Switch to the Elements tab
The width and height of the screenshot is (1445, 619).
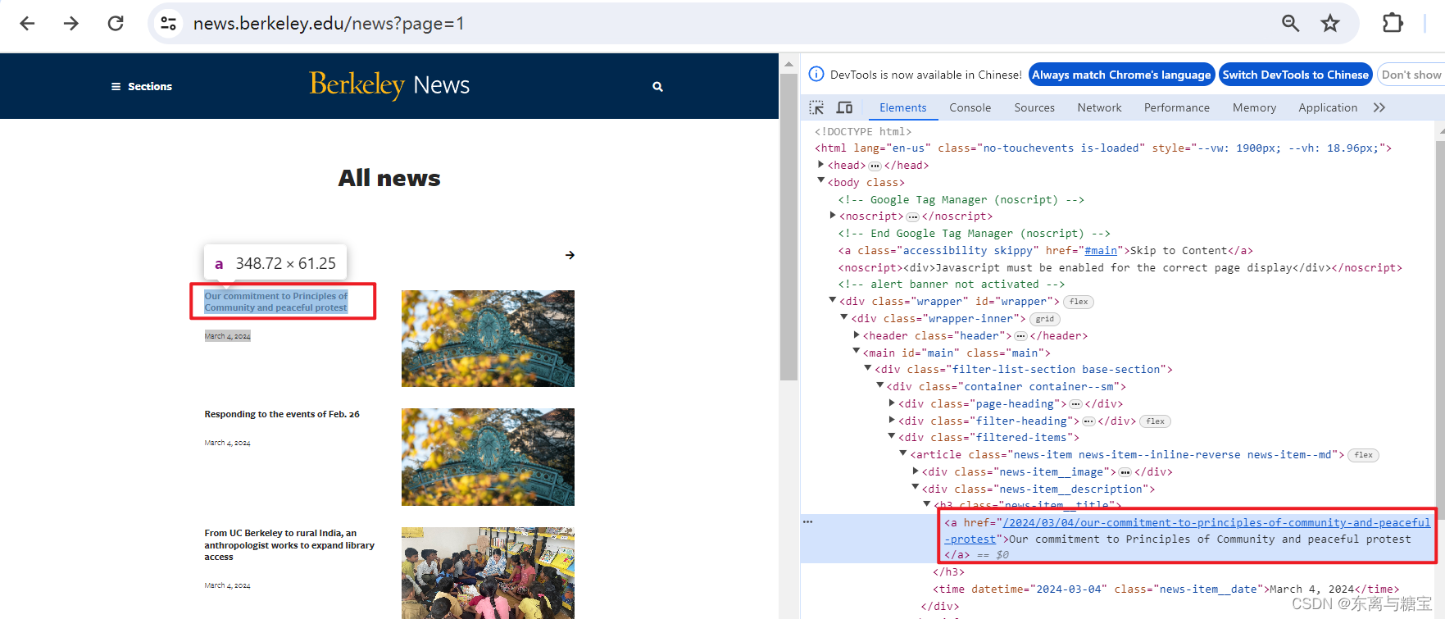tap(902, 107)
